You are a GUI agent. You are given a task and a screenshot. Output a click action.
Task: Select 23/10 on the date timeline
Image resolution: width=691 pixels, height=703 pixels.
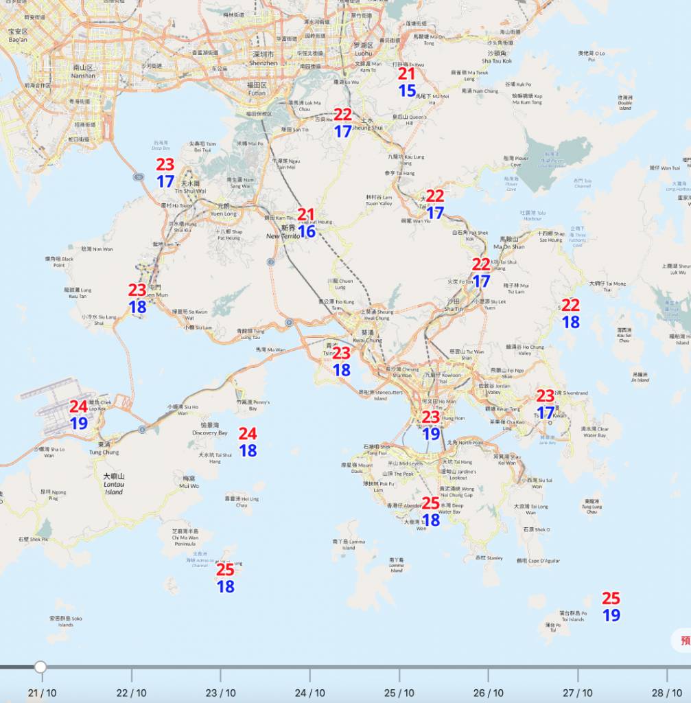(221, 693)
